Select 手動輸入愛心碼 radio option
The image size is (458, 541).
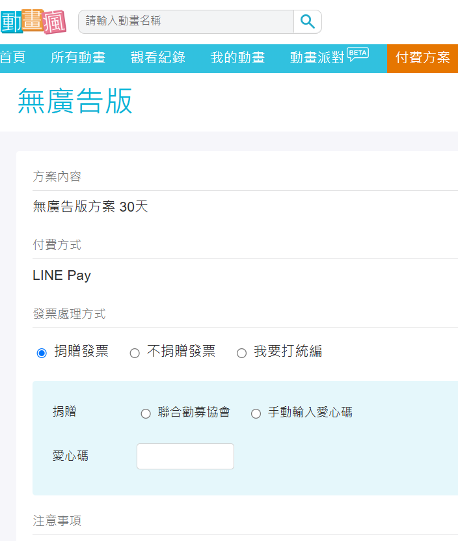click(x=256, y=413)
